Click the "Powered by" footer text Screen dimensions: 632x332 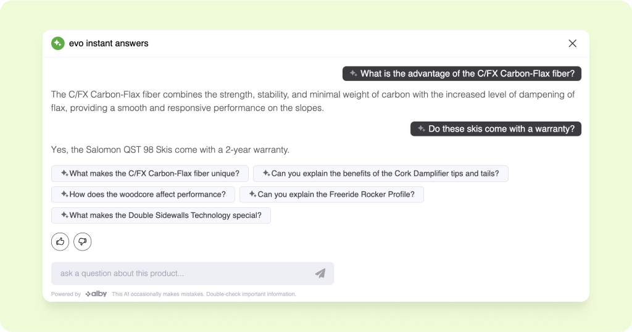(66, 294)
